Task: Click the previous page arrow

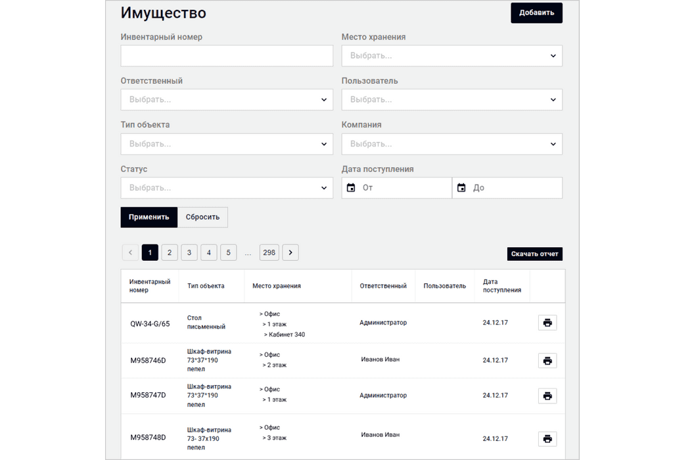Action: tap(130, 252)
